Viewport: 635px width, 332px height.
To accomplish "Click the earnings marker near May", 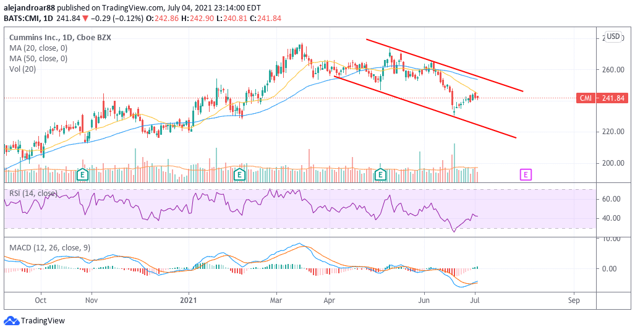I will tap(380, 175).
